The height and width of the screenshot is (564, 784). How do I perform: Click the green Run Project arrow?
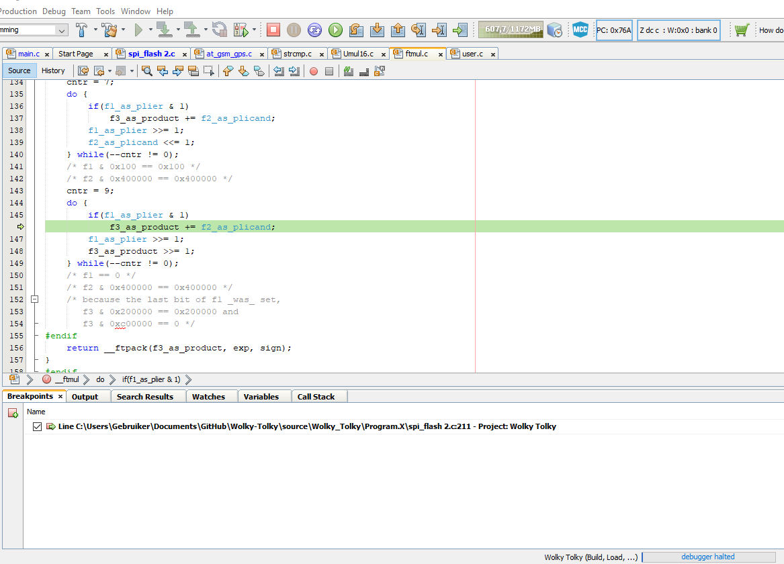coord(138,30)
